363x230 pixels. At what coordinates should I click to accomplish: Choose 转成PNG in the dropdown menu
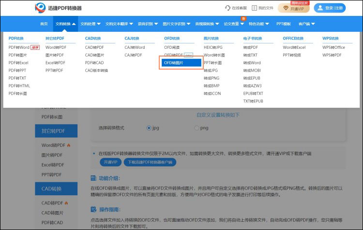pyautogui.click(x=212, y=78)
